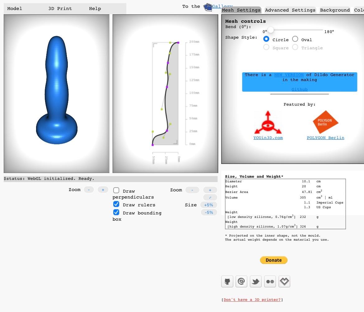Enable the Draw perpendiculars checkbox

pos(116,190)
